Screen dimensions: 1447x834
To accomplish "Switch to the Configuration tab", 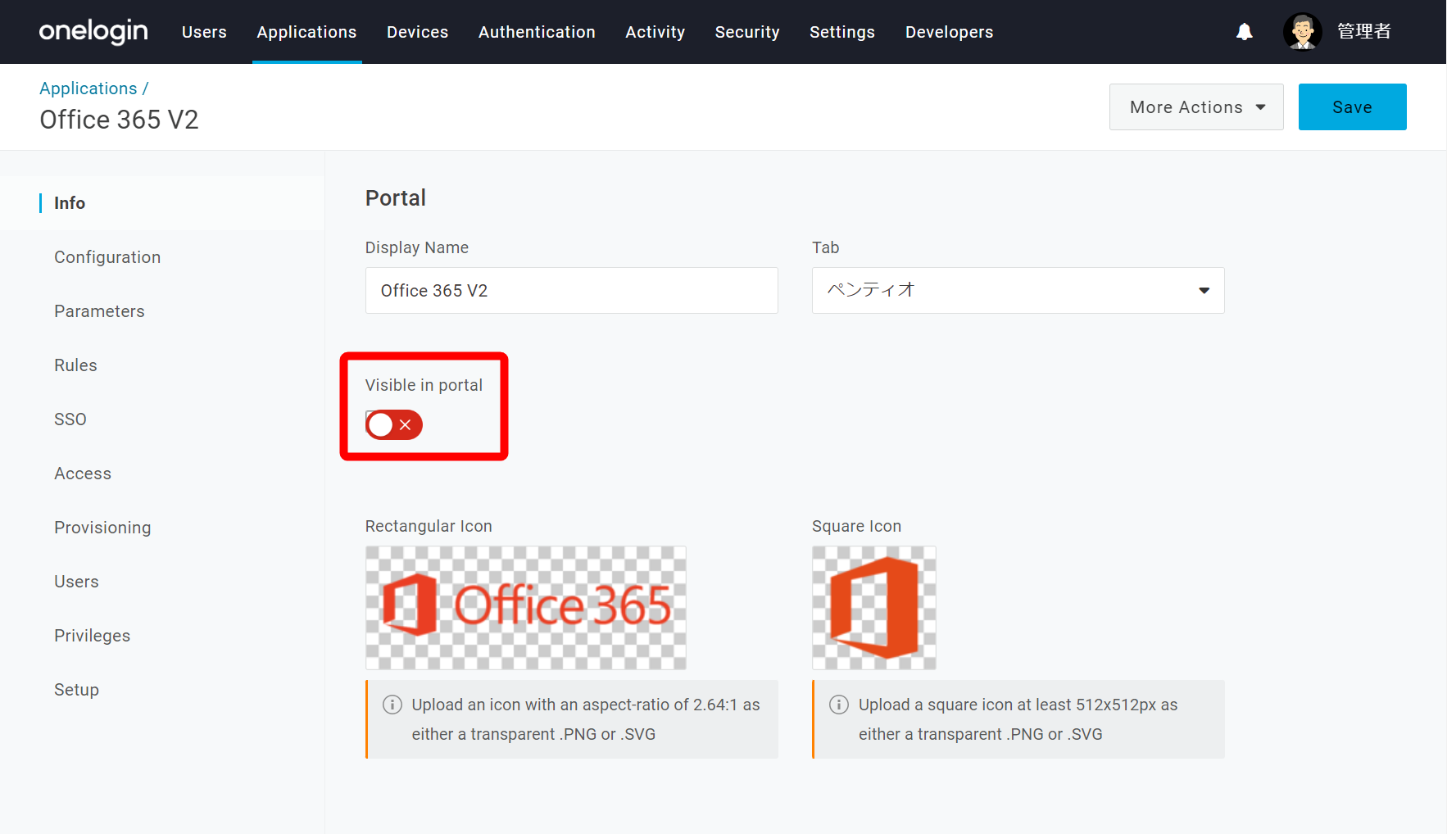I will coord(107,257).
